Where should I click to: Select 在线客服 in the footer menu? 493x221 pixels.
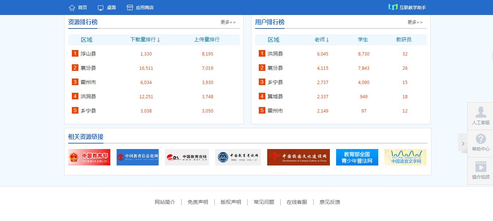click(x=297, y=202)
